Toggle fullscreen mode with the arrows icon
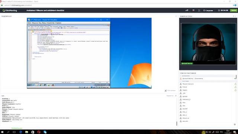Screen dimensions: 238x134 (199, 10)
